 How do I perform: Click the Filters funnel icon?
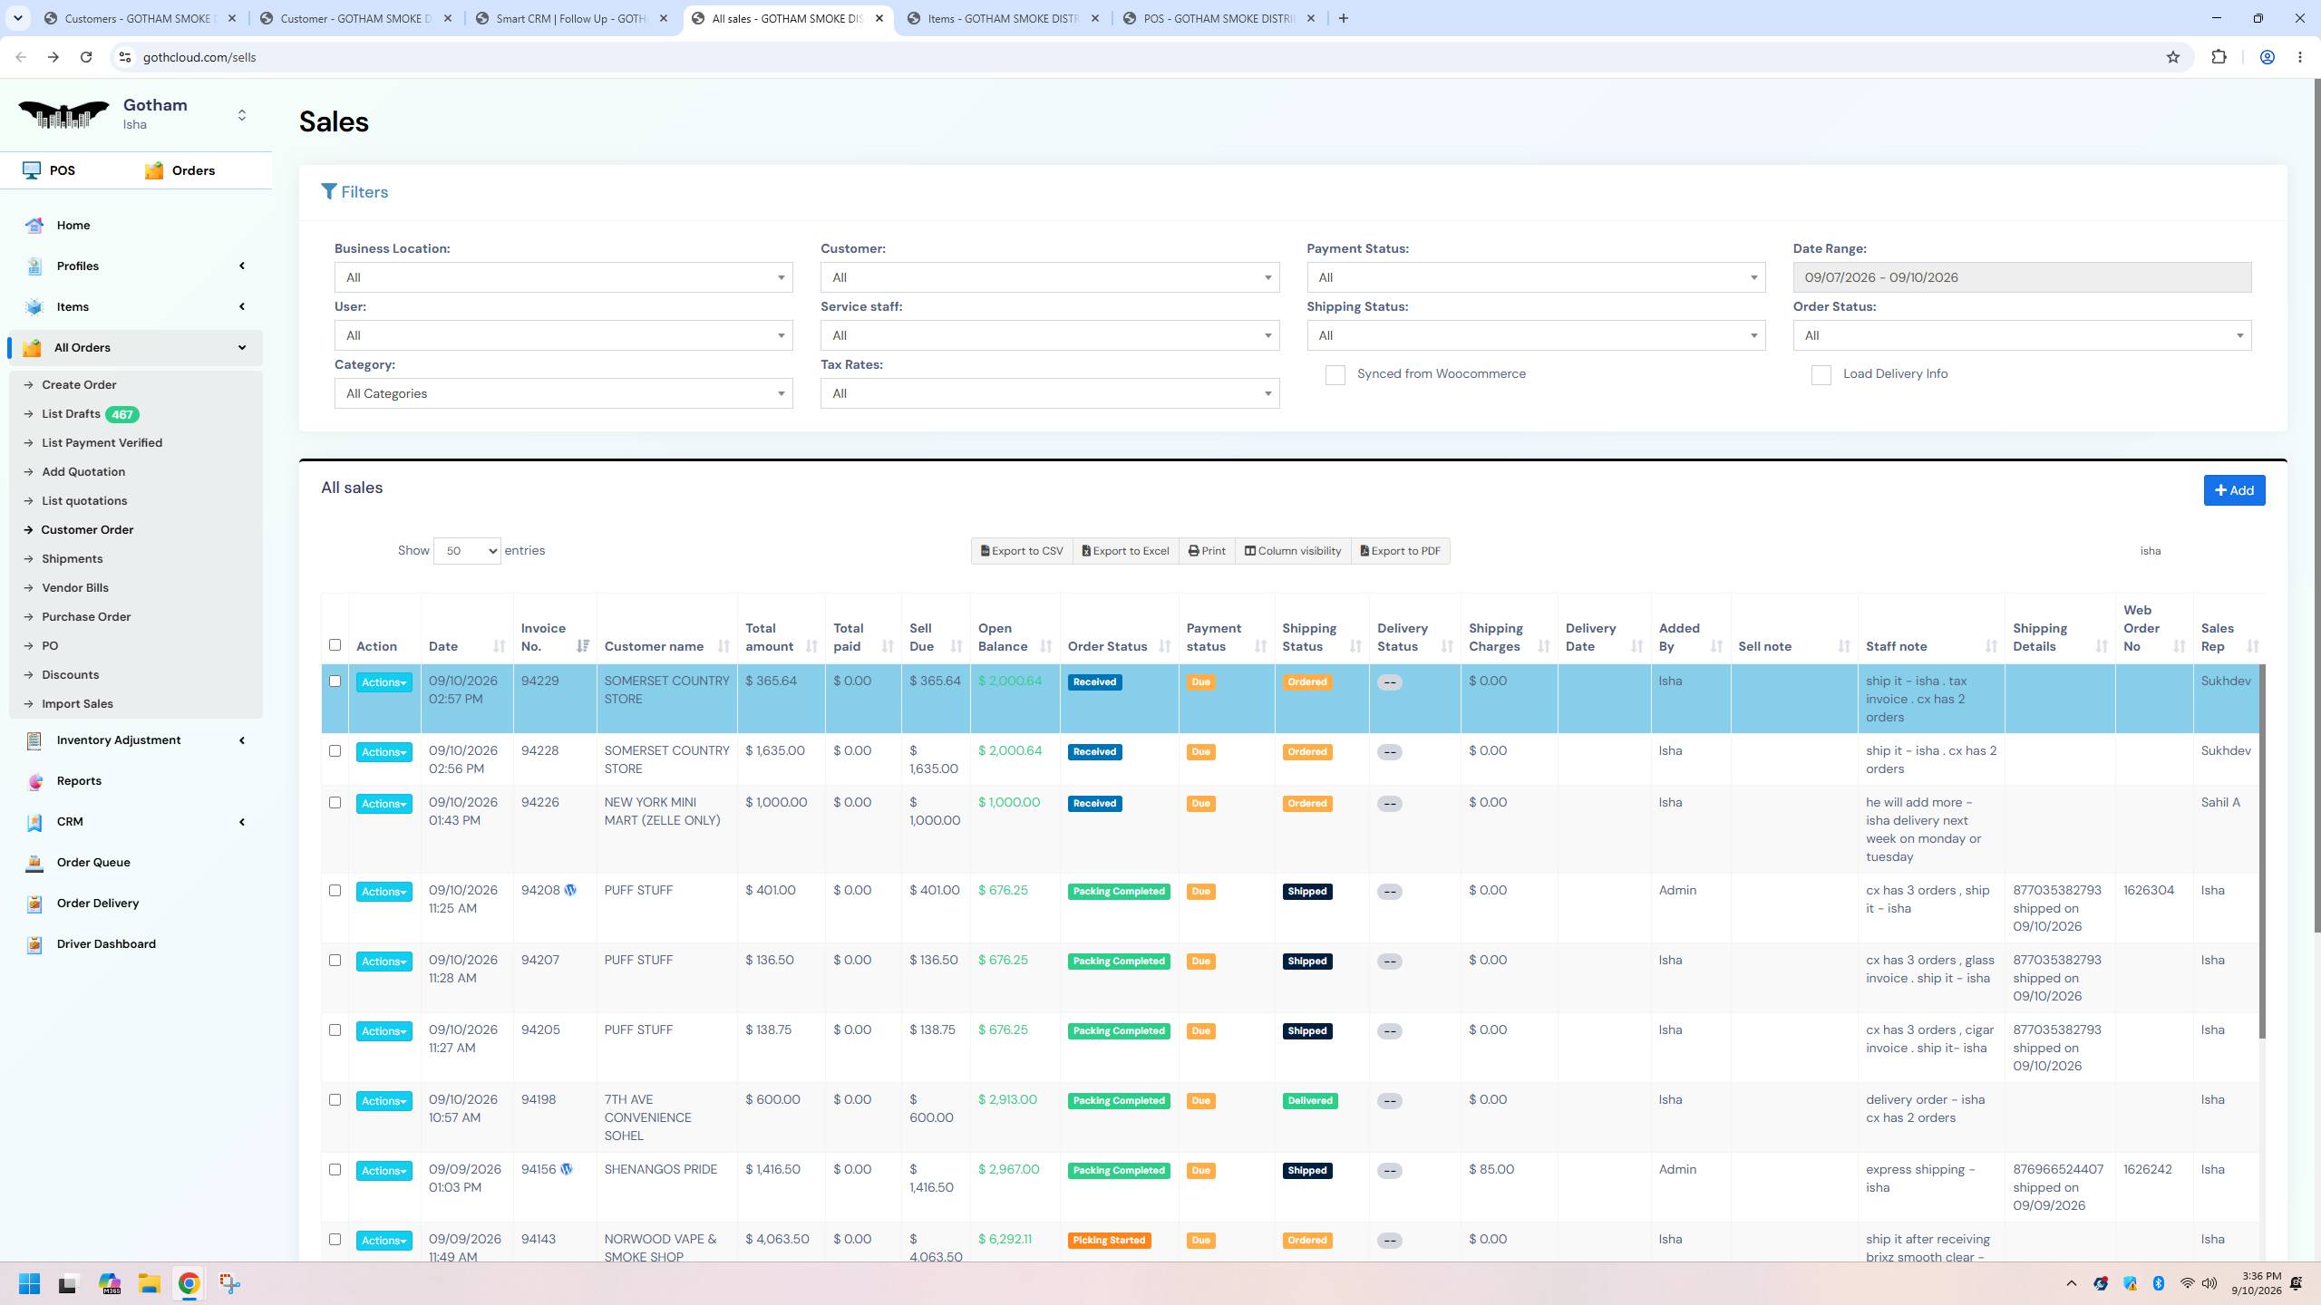coord(329,192)
